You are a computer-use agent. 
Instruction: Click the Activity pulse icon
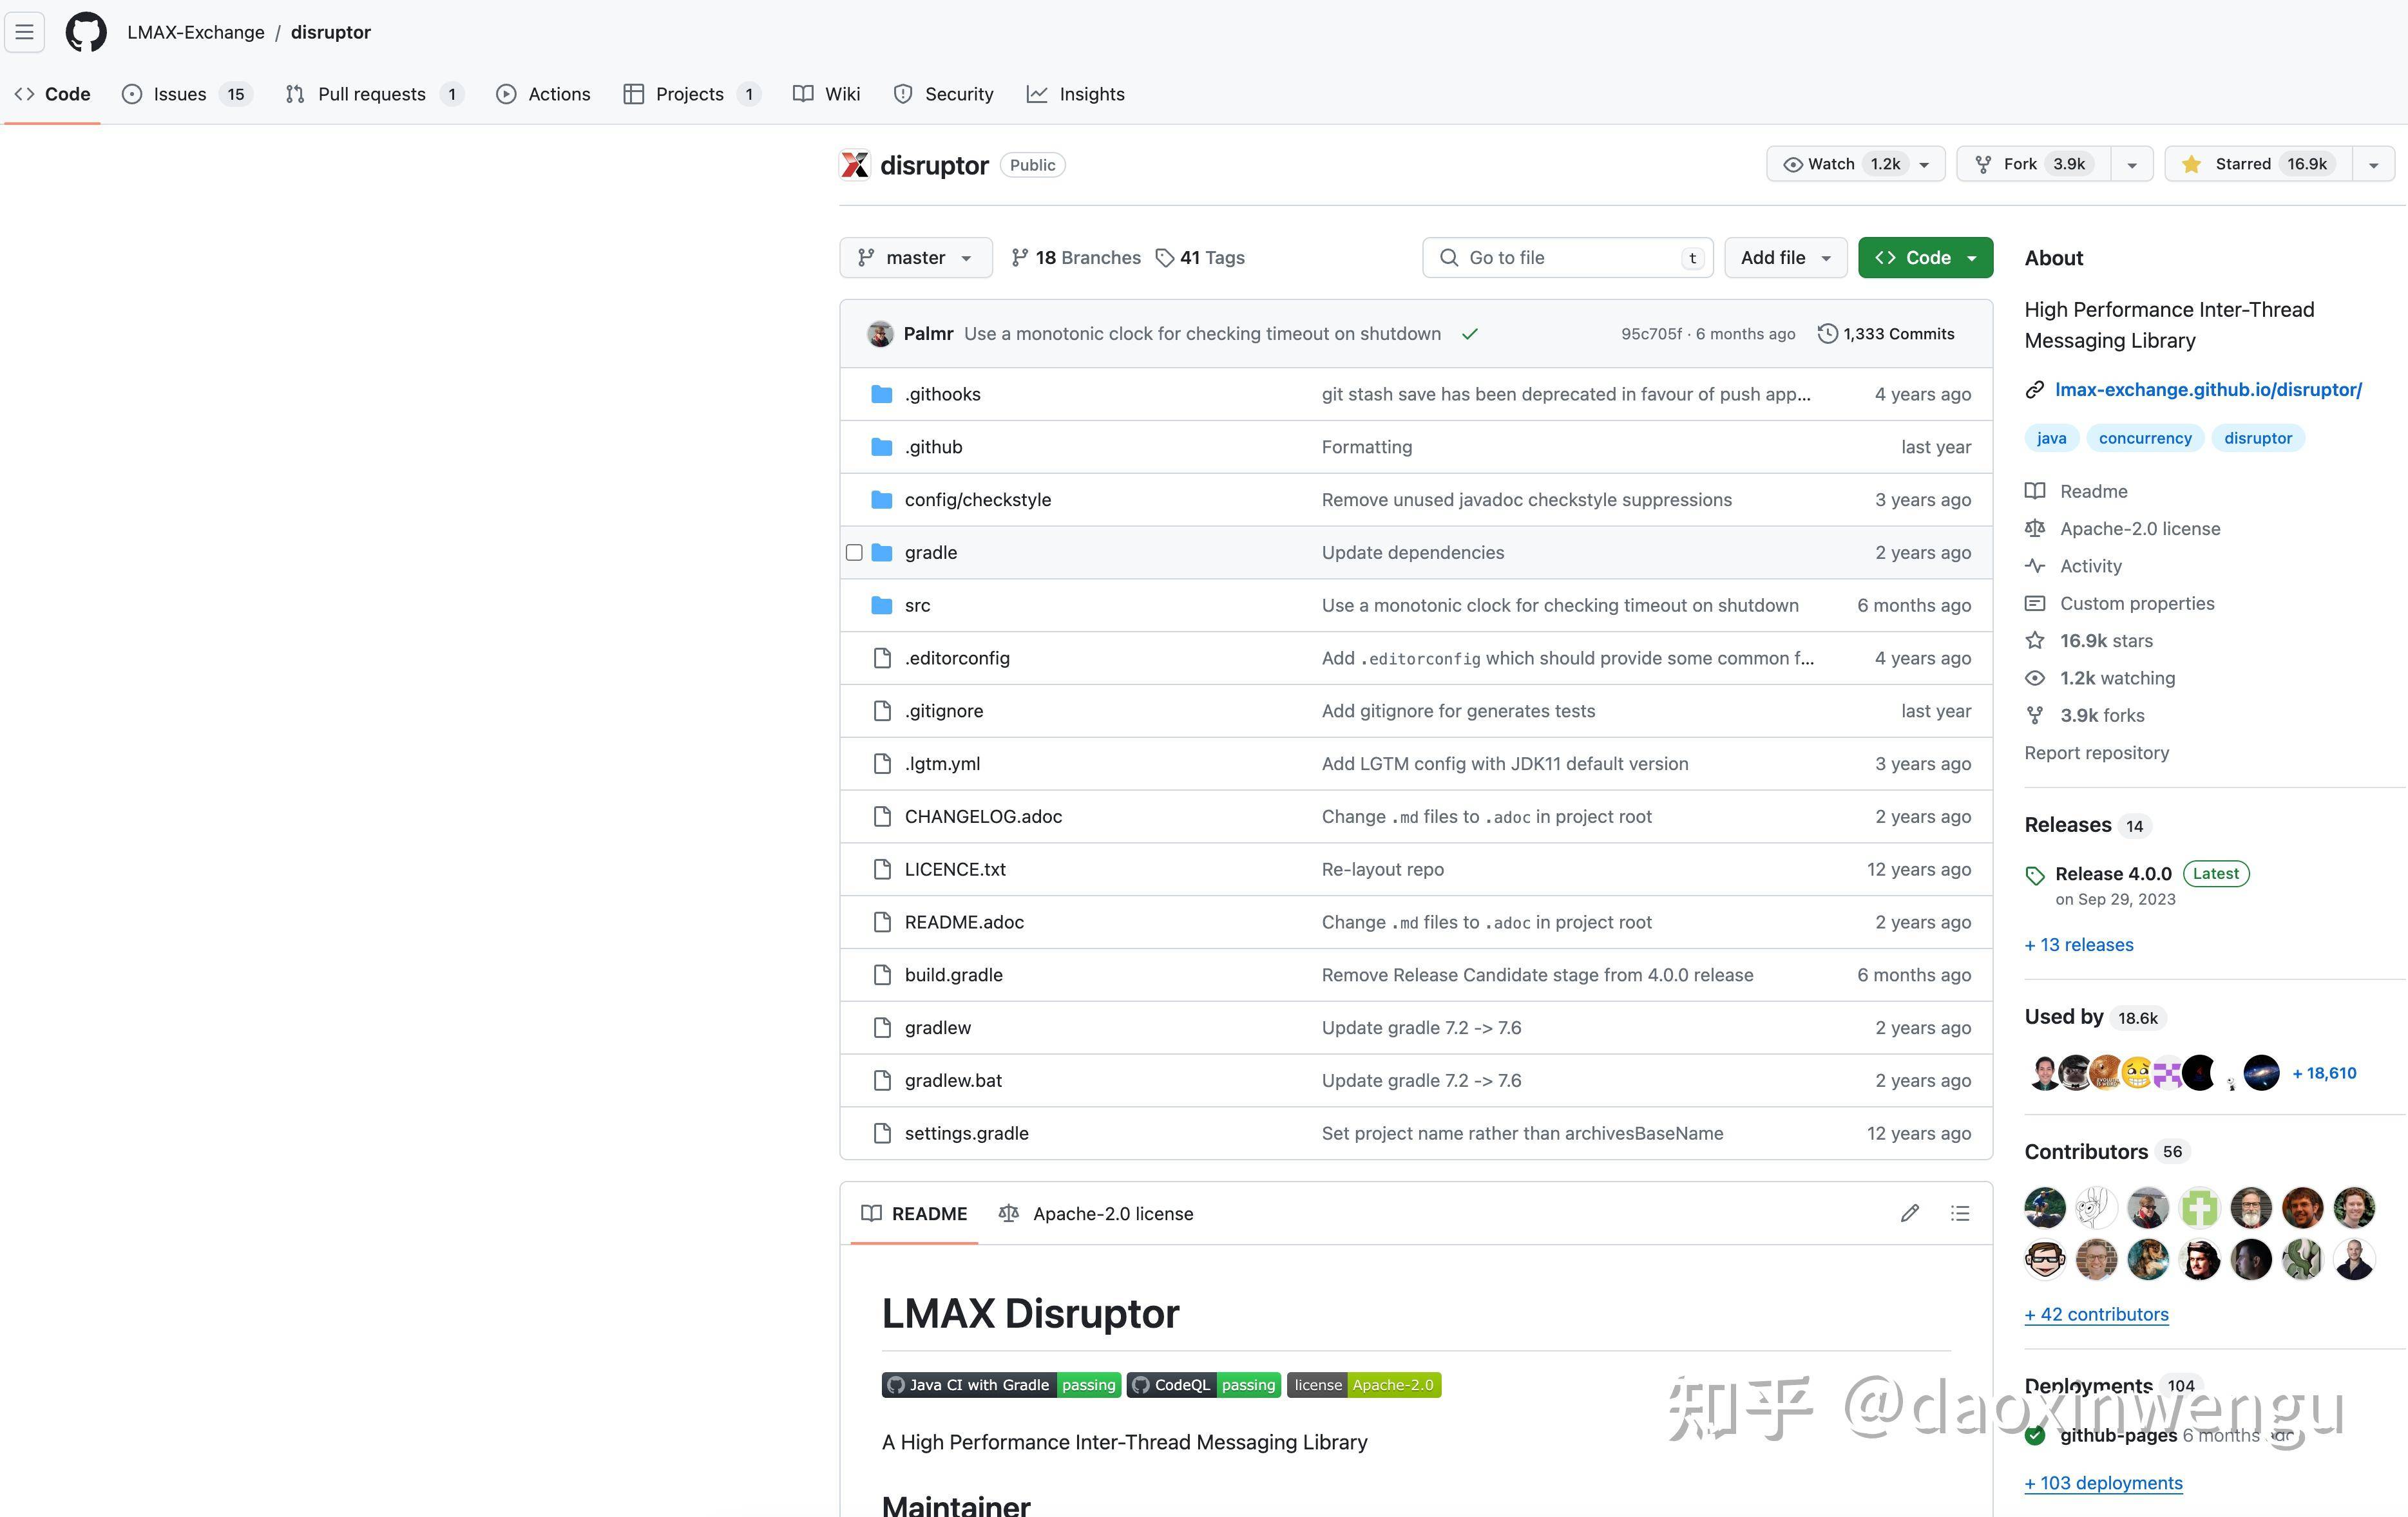pyautogui.click(x=2034, y=565)
